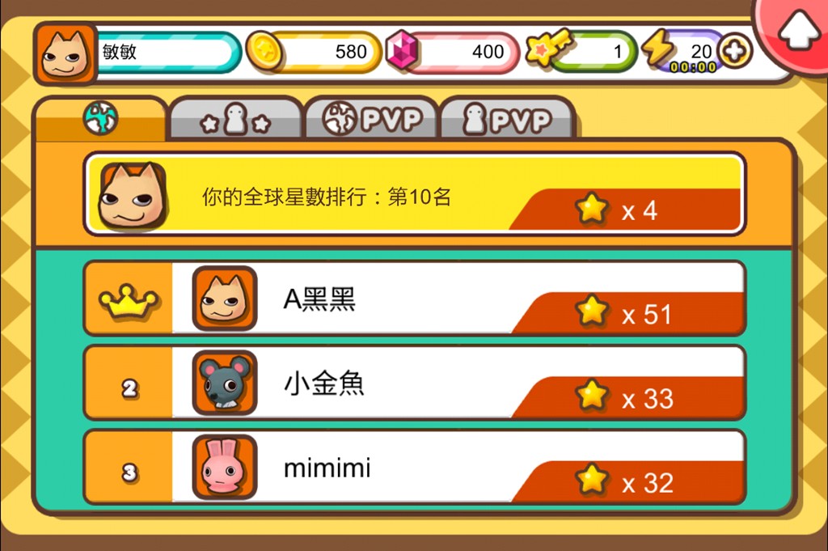Open the friends star ranking tab
Screen dimensions: 828x551
coord(235,119)
